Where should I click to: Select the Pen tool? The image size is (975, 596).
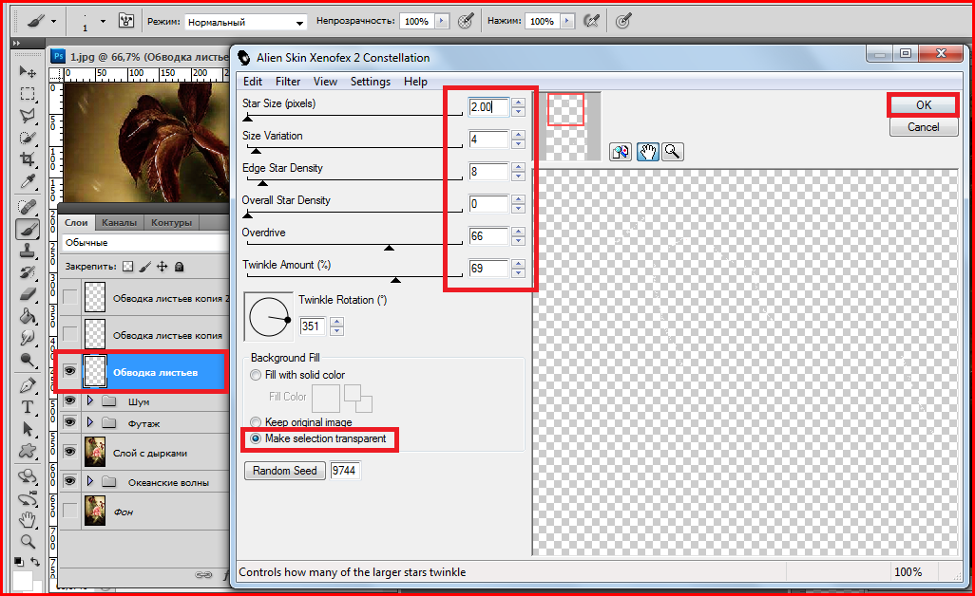point(28,385)
